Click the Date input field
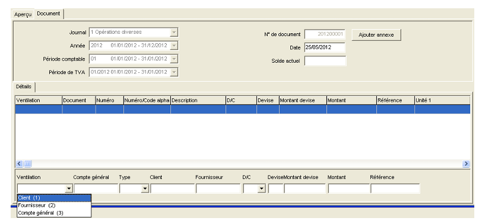This screenshot has width=482, height=224. (325, 47)
